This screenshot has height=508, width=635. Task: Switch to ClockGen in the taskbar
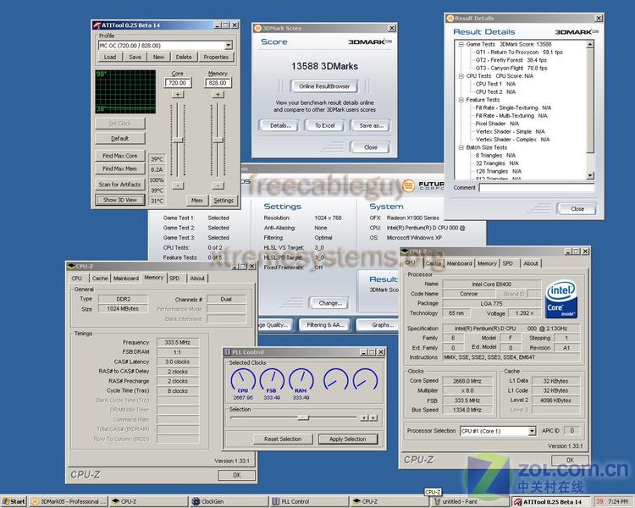point(227,501)
